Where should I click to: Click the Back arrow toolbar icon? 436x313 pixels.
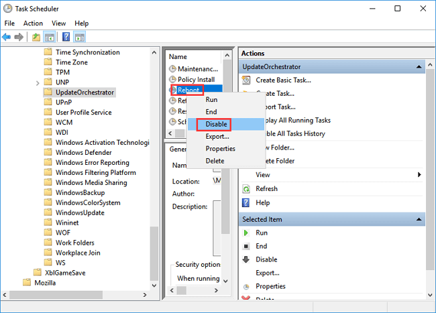click(7, 37)
